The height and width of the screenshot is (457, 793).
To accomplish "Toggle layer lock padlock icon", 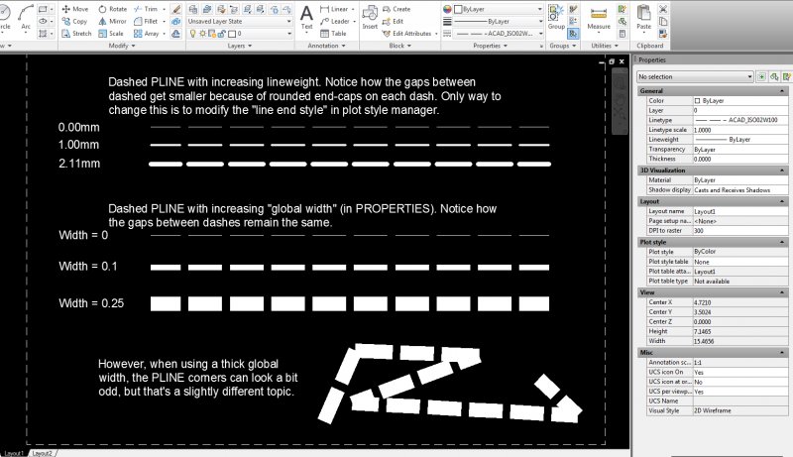I will [x=221, y=34].
